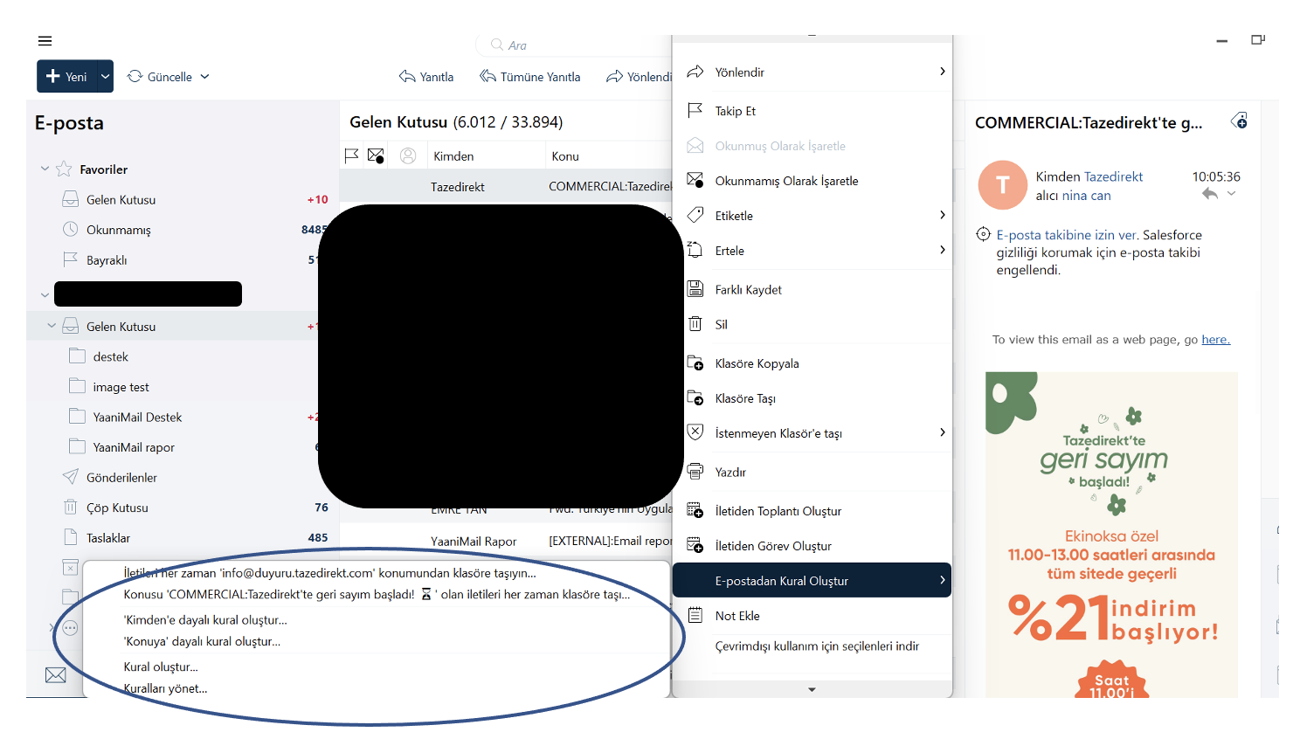Sort by flag column header icon
Viewport: 1300px width, 739px height.
pyautogui.click(x=352, y=155)
